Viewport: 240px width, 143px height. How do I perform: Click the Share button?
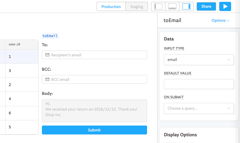[x=206, y=6]
